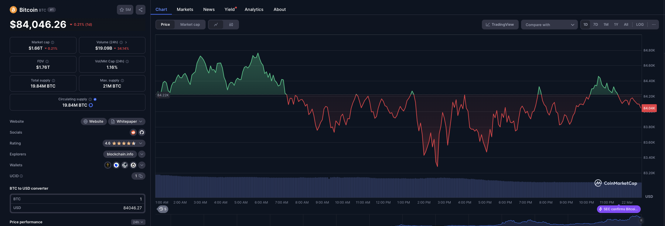Select the third wallet icon
The image size is (665, 226).
click(x=125, y=165)
